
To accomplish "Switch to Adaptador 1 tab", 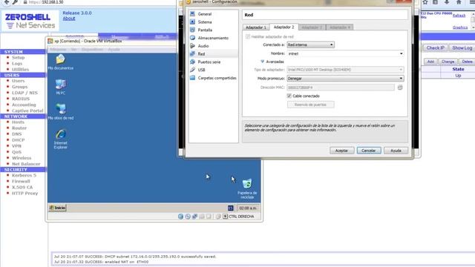I will point(256,27).
